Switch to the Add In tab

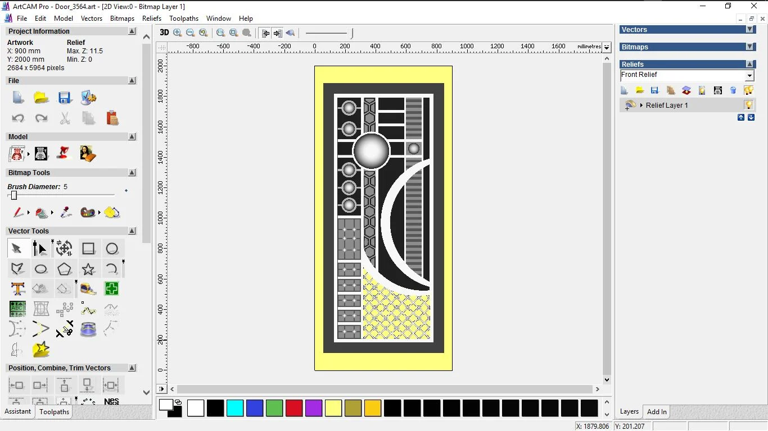point(657,411)
